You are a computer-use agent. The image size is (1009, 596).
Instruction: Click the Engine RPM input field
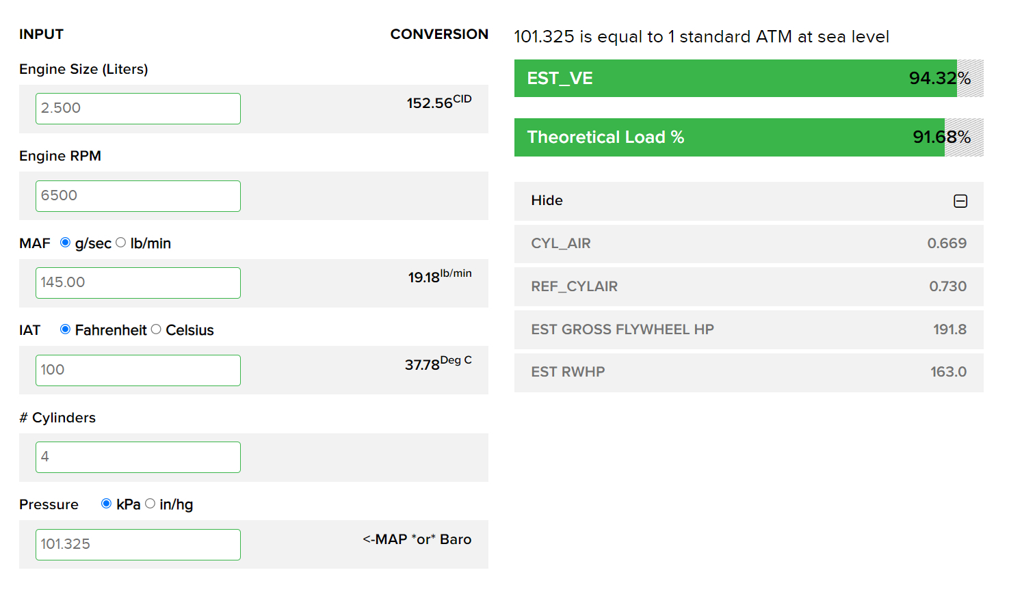(137, 196)
